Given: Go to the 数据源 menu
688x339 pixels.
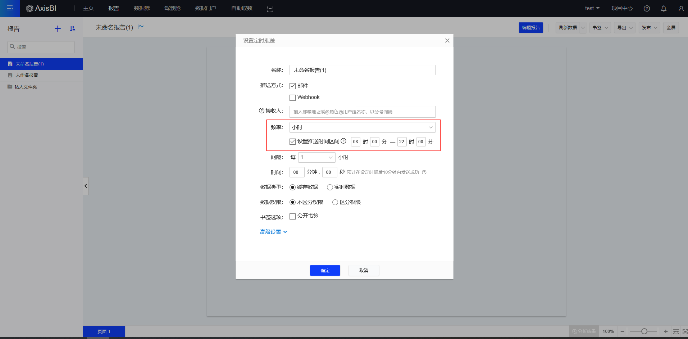Looking at the screenshot, I should click(x=142, y=8).
